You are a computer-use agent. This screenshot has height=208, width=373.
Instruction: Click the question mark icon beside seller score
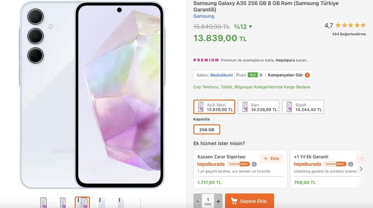coord(261,75)
